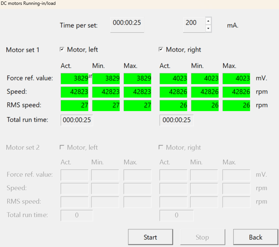This screenshot has width=279, height=247.
Task: Select right motor Min. force value 4023
Action: pyautogui.click(x=205, y=79)
